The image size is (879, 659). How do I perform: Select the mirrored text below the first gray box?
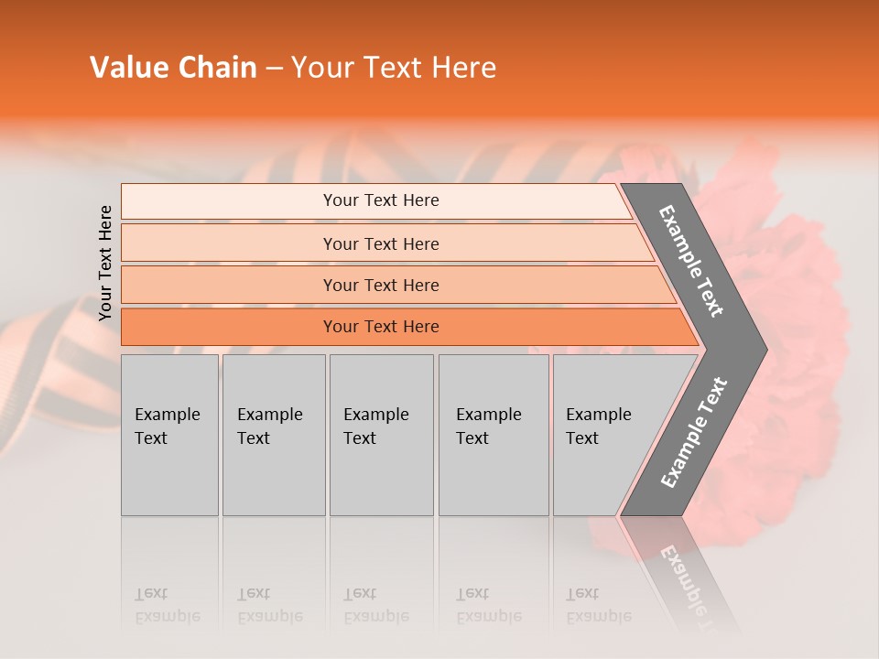point(167,606)
